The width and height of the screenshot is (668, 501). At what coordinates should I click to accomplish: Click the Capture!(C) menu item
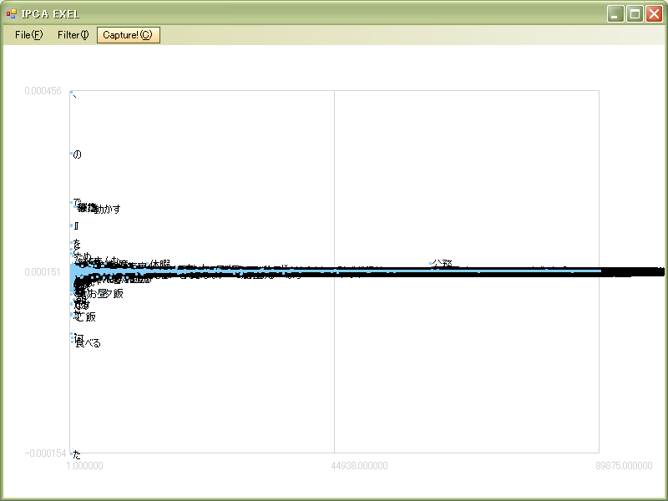(129, 35)
